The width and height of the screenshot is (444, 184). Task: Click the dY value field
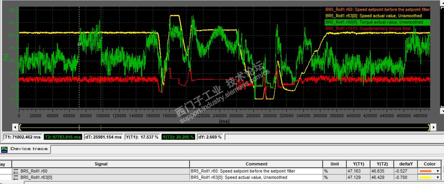pos(210,137)
